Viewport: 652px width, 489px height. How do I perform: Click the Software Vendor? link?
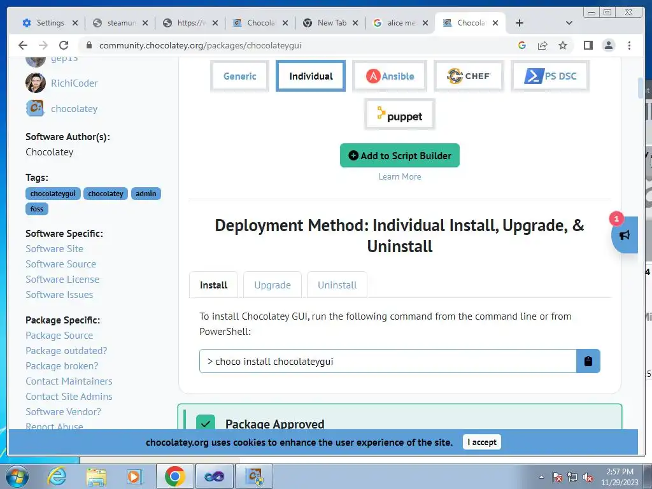pyautogui.click(x=63, y=412)
